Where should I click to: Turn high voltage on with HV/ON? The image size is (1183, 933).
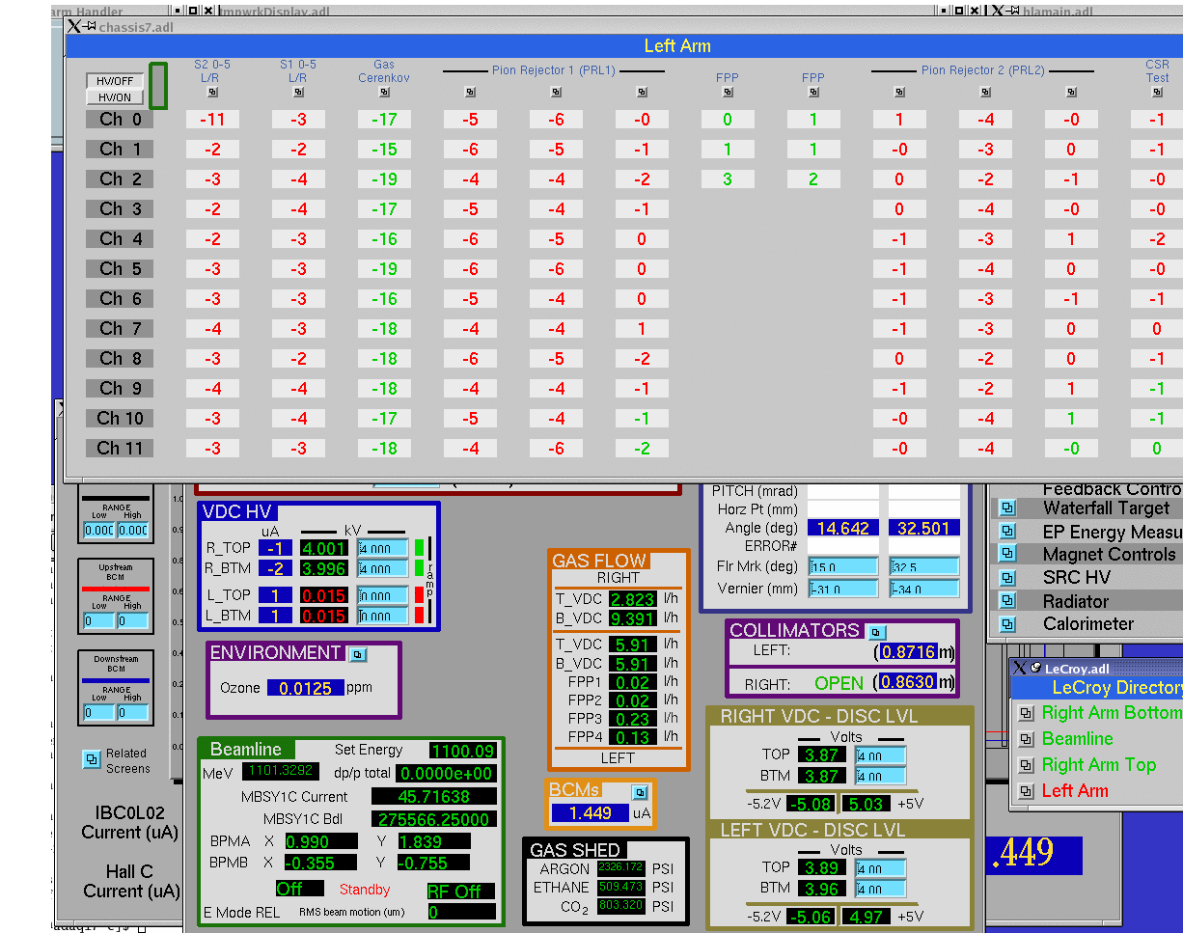115,97
